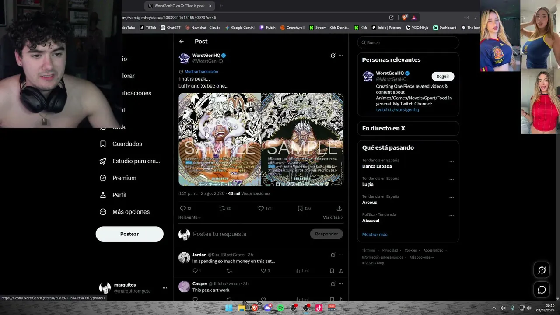Open the Crunchyroll bookmark

tap(292, 28)
